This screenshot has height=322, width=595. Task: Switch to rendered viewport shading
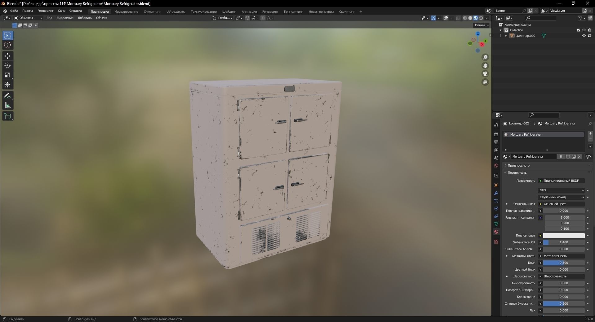tap(481, 18)
